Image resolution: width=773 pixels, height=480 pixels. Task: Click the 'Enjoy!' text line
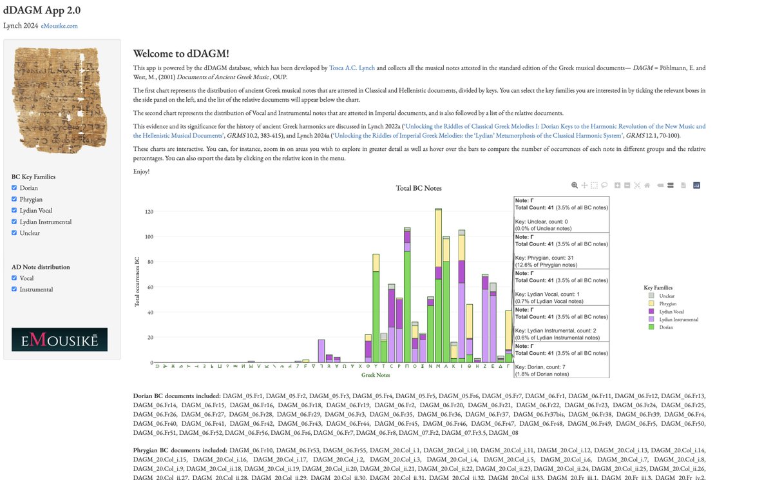coord(141,171)
